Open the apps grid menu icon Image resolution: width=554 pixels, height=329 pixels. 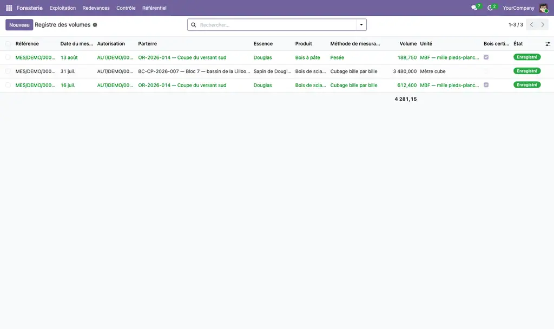click(x=9, y=8)
